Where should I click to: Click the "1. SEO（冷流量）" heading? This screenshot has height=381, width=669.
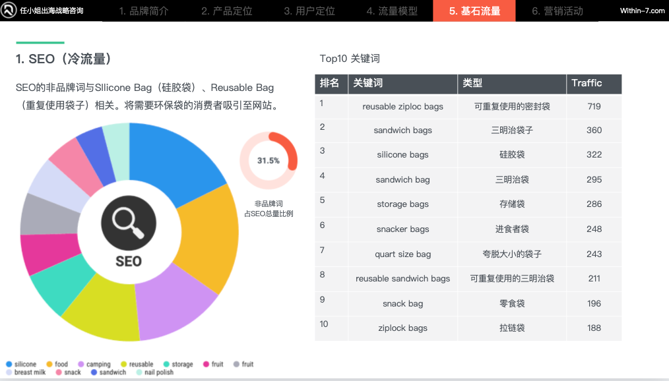64,59
